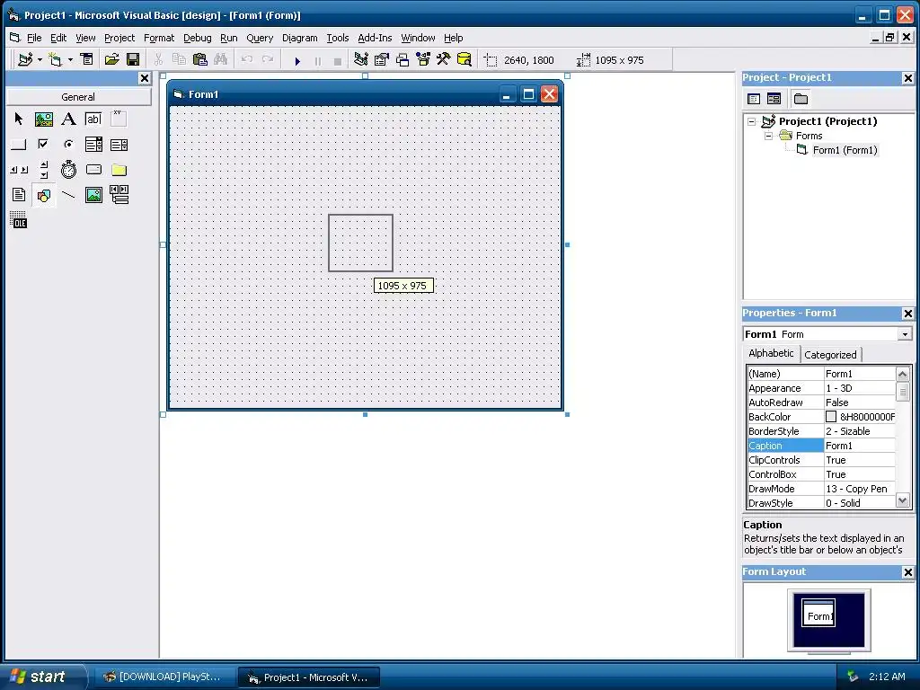Viewport: 920px width, 690px height.
Task: Select the DriveListBox control tool
Action: pyautogui.click(x=93, y=170)
